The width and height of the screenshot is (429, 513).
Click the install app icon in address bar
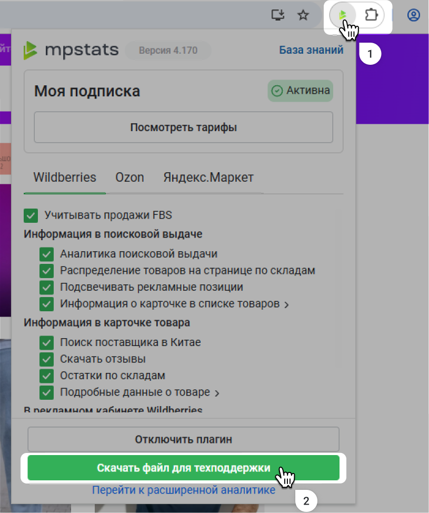pos(277,15)
